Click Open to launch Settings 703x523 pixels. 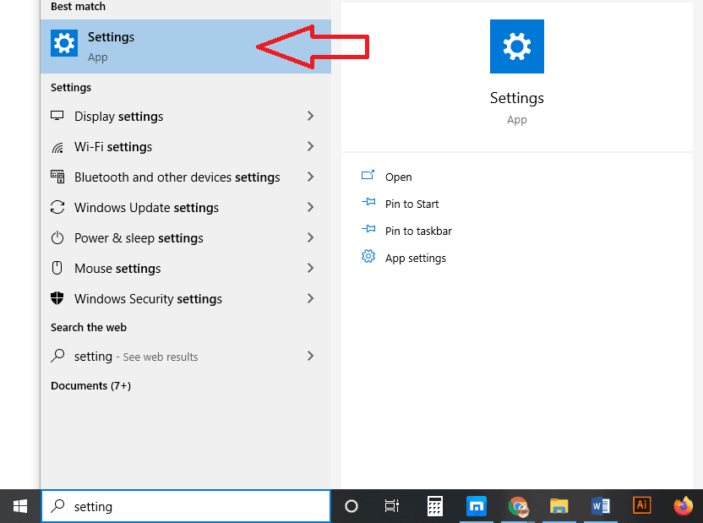[397, 177]
